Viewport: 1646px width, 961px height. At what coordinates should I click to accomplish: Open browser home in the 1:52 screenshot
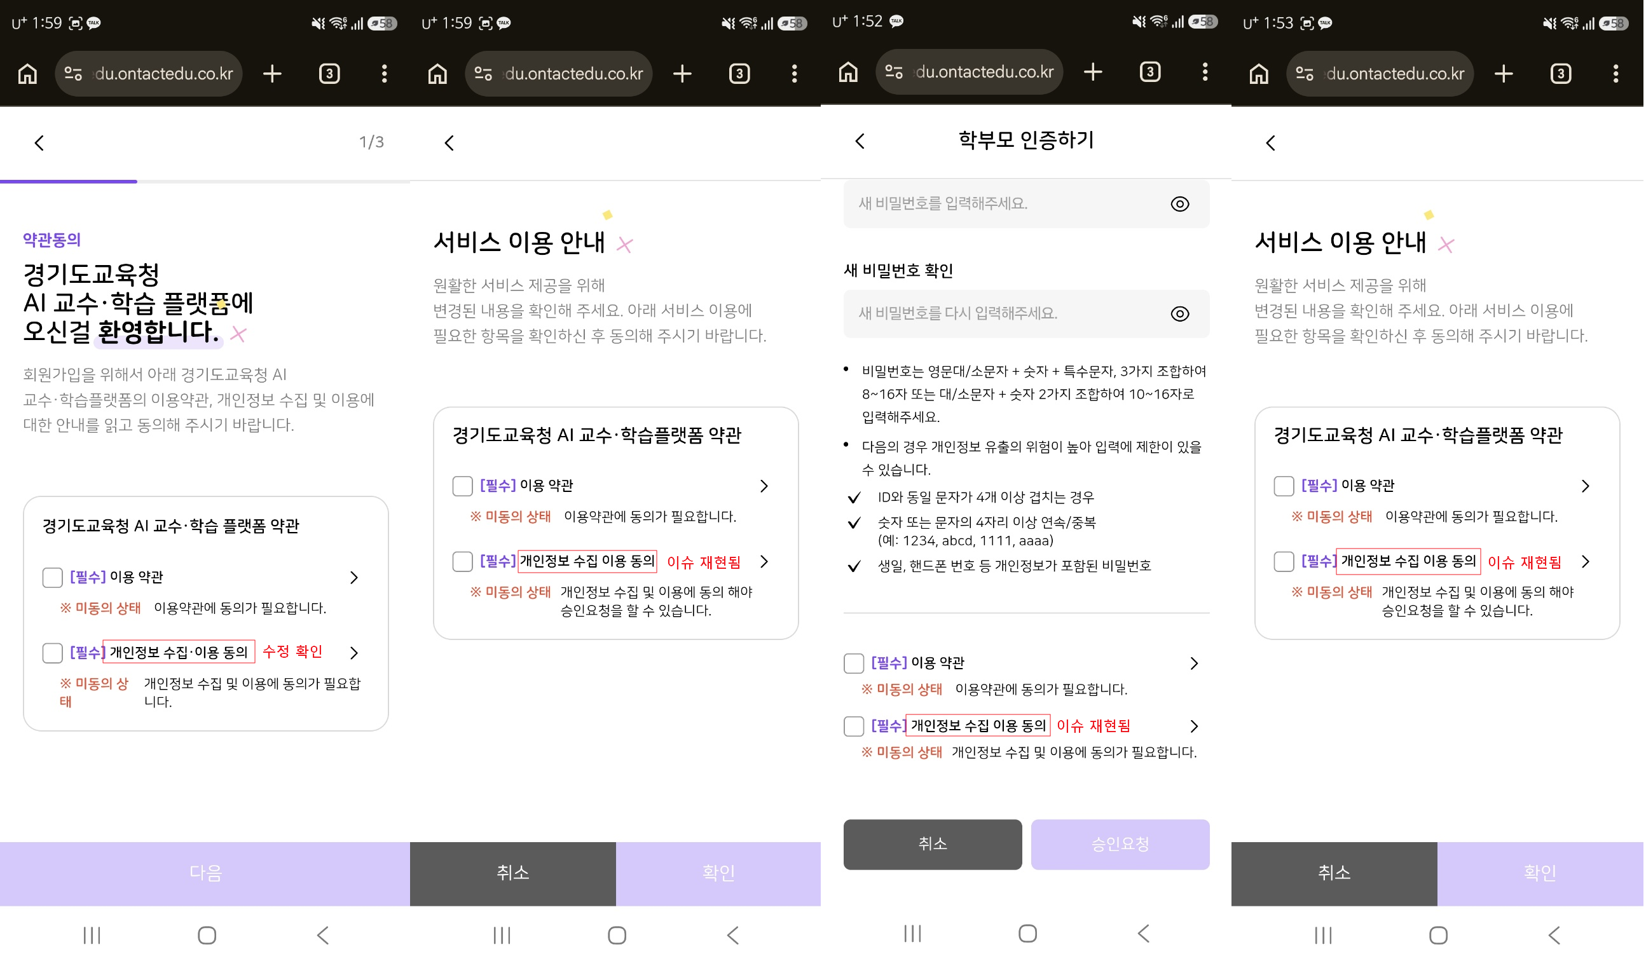849,72
